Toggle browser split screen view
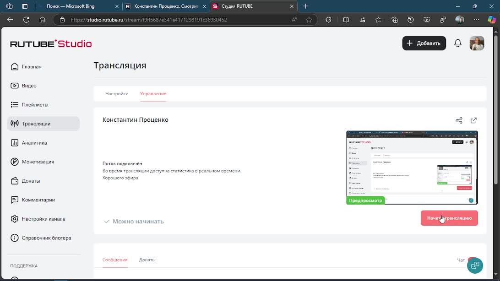The width and height of the screenshot is (500, 281). [x=346, y=20]
